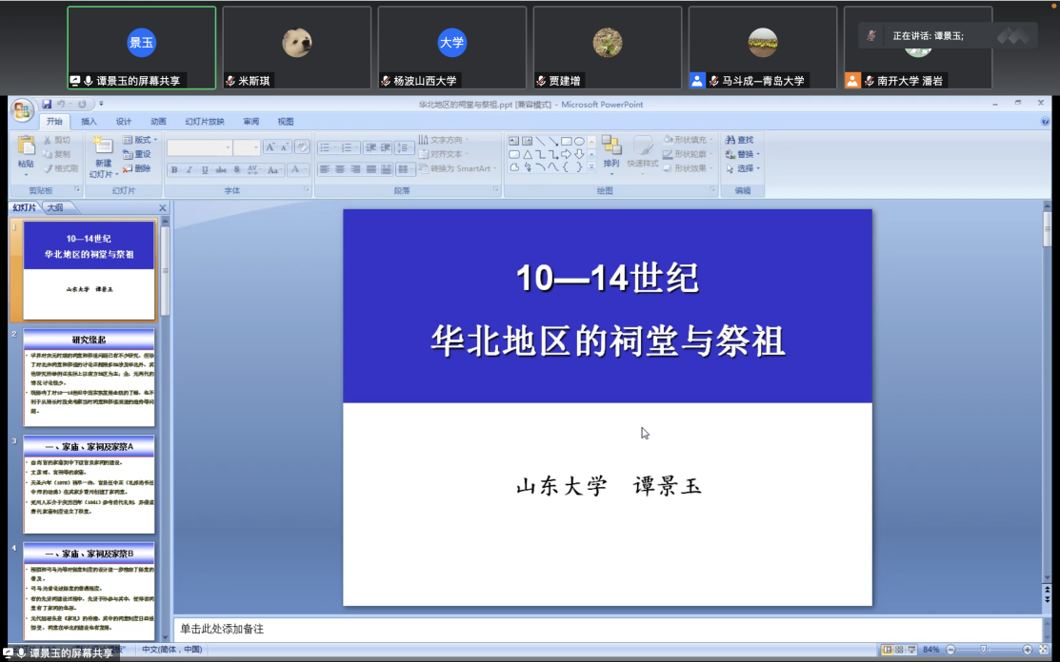1060x662 pixels.
Task: Toggle underline text formatting
Action: [205, 169]
